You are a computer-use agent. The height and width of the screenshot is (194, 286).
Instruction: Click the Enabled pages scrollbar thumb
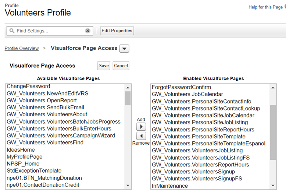[273, 132]
